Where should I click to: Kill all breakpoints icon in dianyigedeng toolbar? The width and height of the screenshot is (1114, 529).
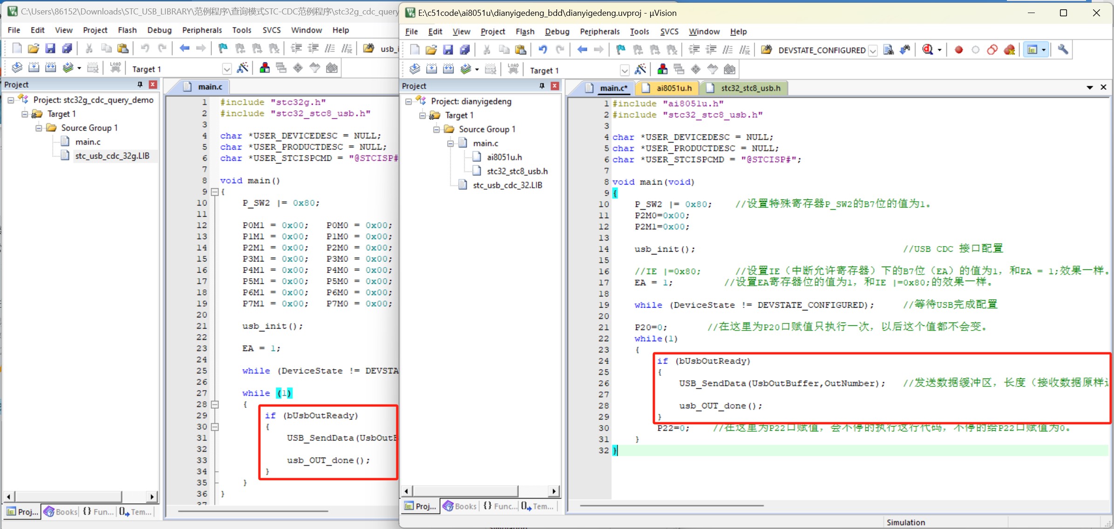[x=1009, y=50]
